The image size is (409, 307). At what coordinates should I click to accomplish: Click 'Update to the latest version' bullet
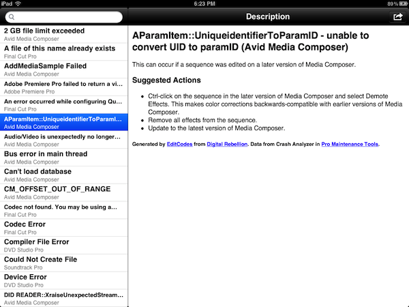tap(217, 128)
